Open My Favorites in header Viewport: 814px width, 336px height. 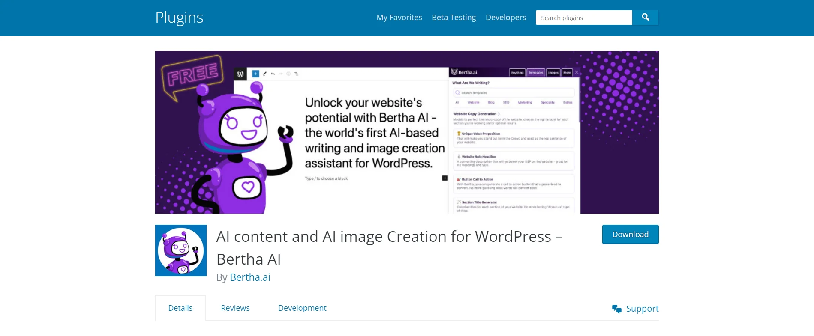399,18
